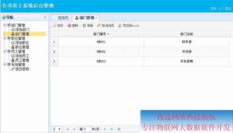Image resolution: width=233 pixels, height=133 pixels.
Task: Click the globe icon beside 导航
Action: click(x=4, y=17)
